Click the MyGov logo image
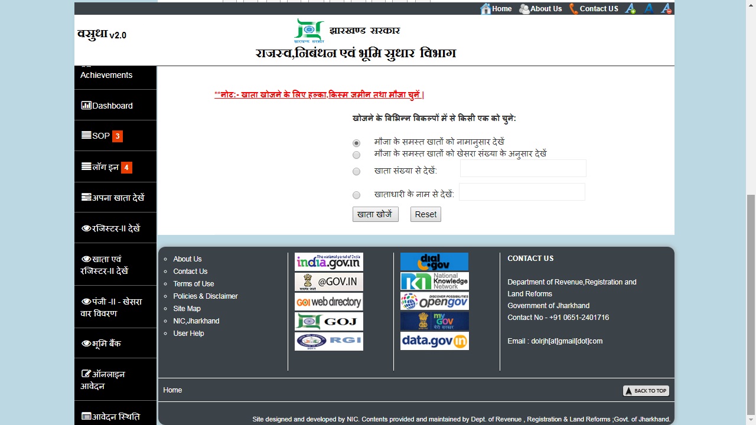756x425 pixels. [434, 321]
